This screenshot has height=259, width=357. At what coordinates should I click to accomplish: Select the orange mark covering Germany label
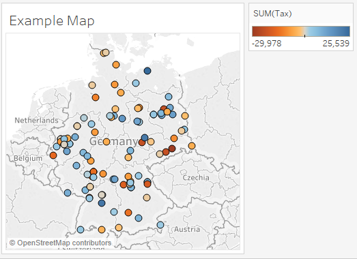[x=106, y=142]
